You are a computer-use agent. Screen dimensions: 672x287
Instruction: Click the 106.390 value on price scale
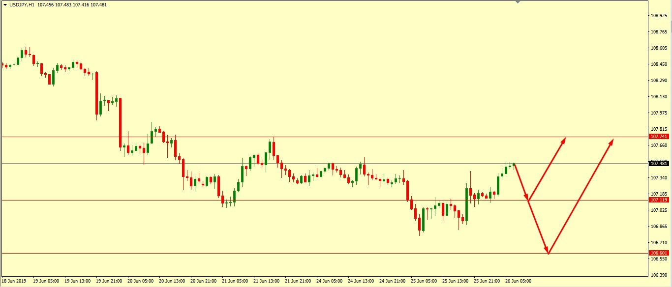(x=659, y=275)
